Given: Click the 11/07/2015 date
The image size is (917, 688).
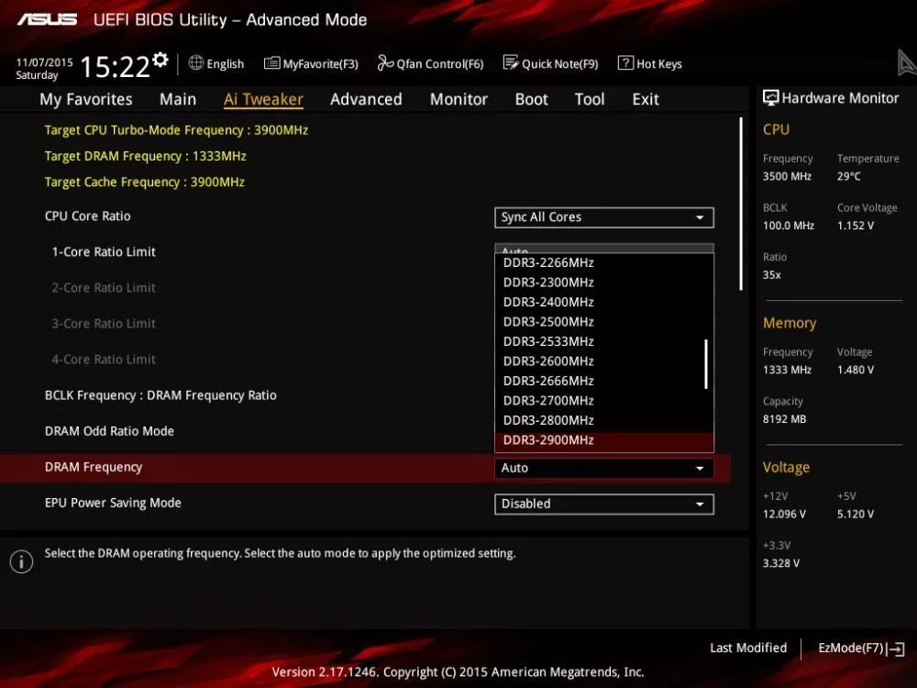Looking at the screenshot, I should [x=44, y=62].
